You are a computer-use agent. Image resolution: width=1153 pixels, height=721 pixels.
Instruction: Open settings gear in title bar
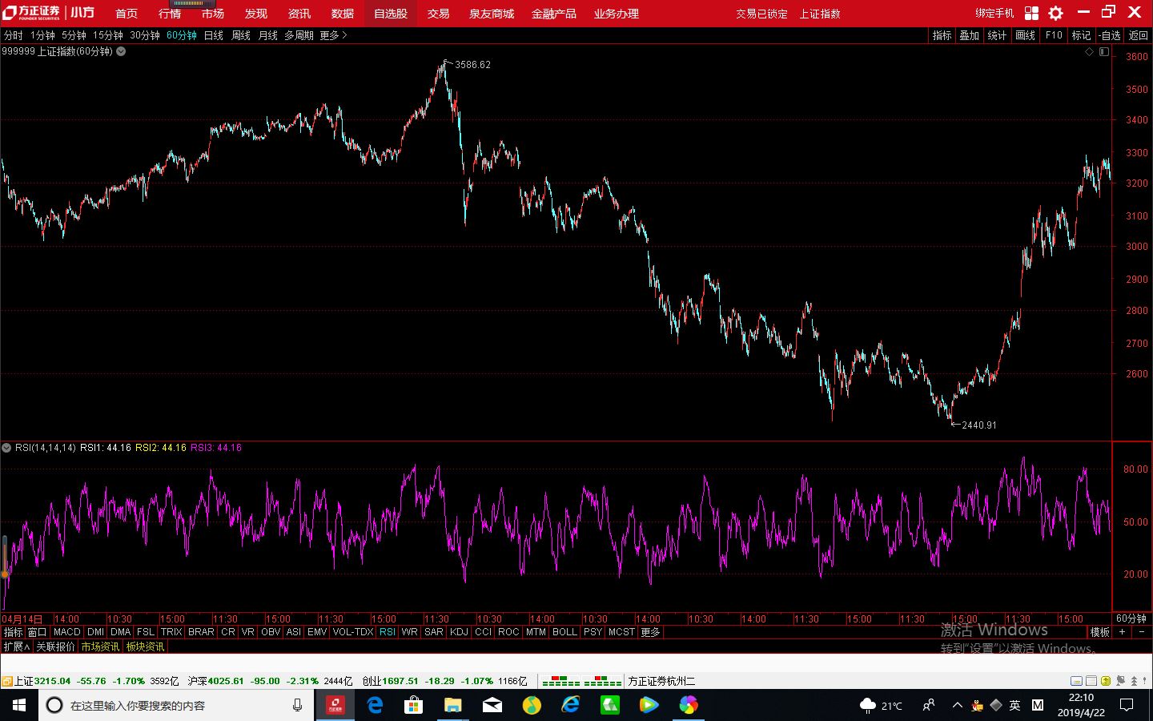tap(1056, 13)
